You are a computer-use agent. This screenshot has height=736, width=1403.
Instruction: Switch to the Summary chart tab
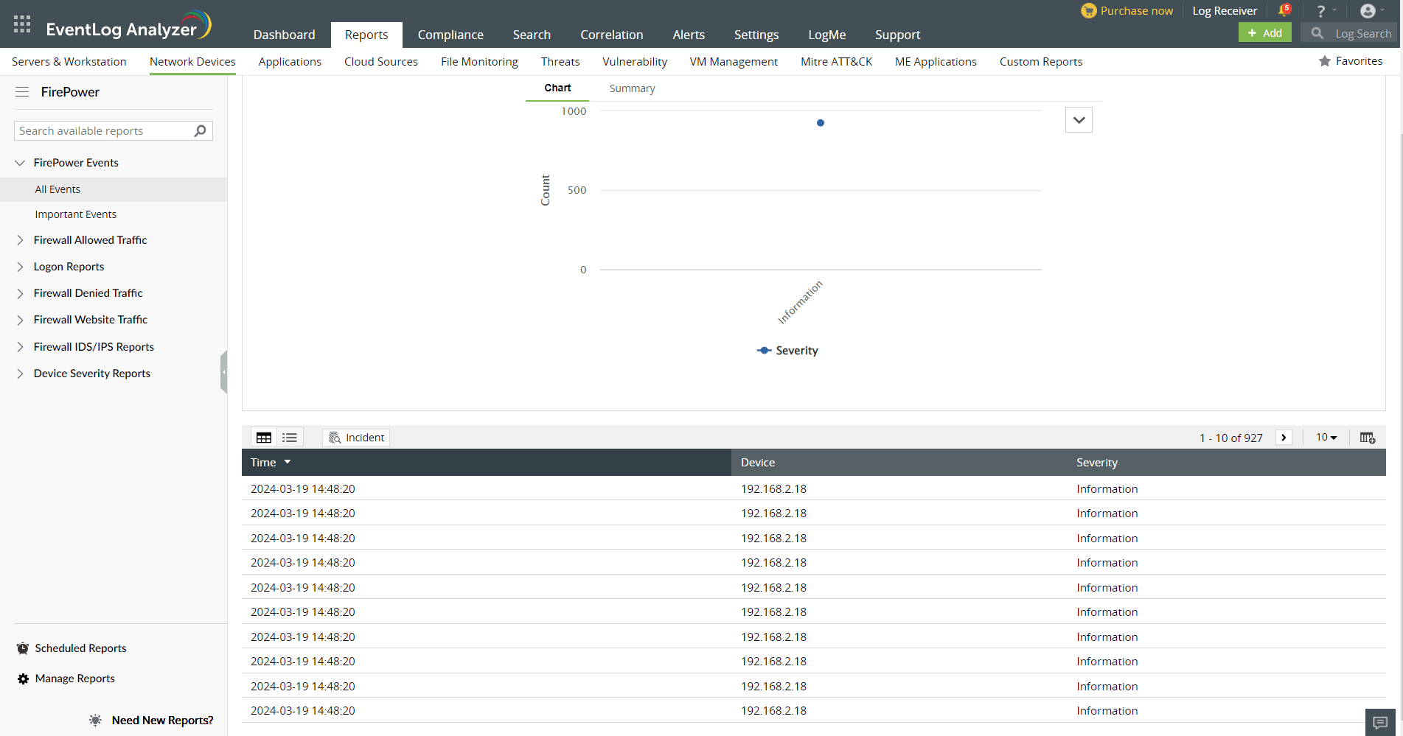(632, 88)
